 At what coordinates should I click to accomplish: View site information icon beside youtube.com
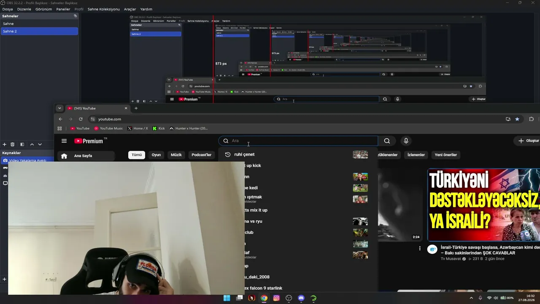(93, 119)
